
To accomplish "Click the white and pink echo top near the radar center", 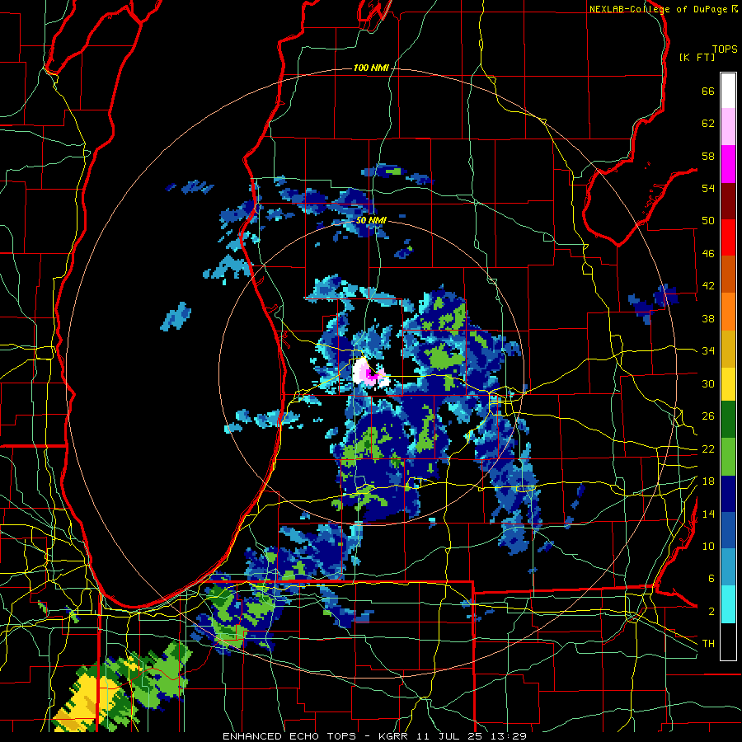I will tap(369, 373).
